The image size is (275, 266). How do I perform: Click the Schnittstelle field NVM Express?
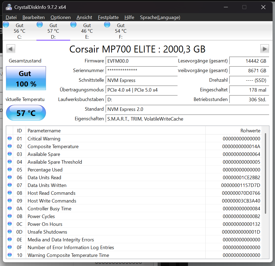coord(142,80)
